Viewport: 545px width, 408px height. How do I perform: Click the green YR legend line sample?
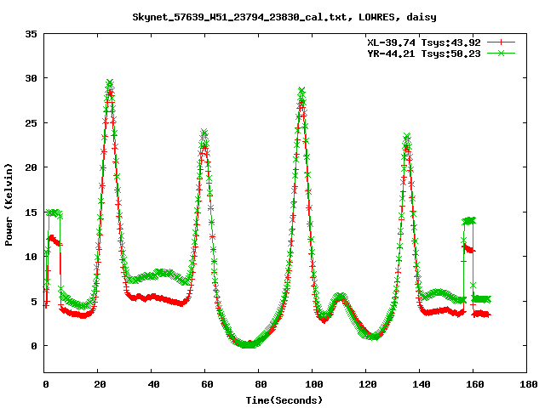(x=501, y=53)
